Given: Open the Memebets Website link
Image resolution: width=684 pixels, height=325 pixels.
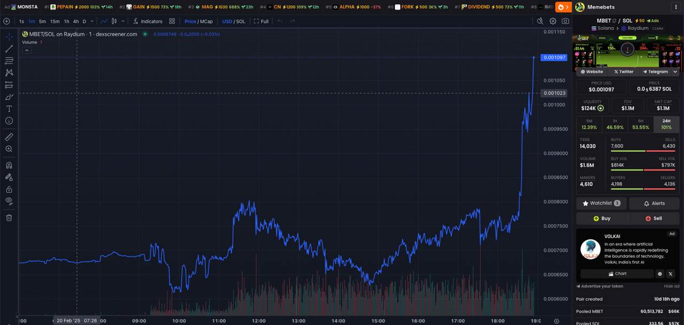Looking at the screenshot, I should [x=592, y=72].
